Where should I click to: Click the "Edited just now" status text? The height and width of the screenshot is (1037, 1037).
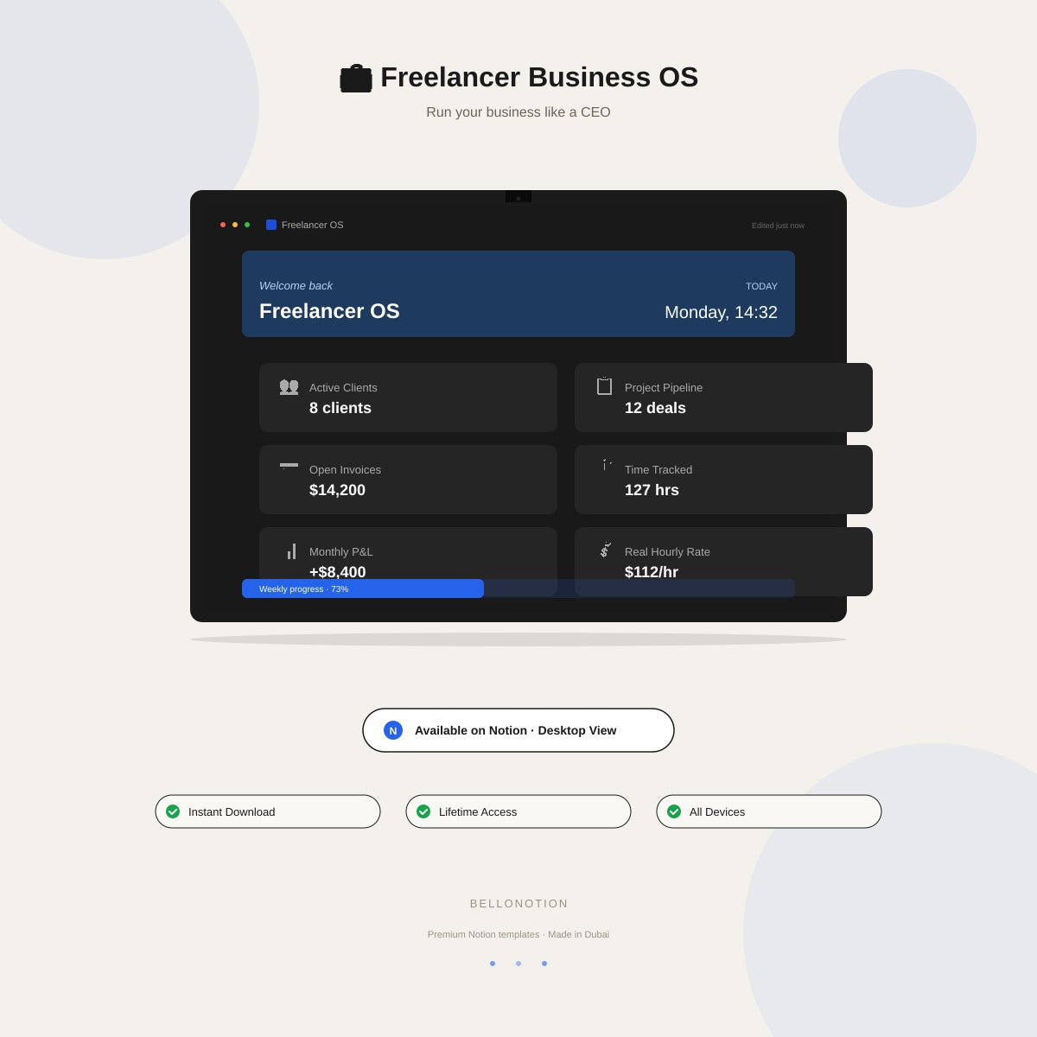point(778,226)
